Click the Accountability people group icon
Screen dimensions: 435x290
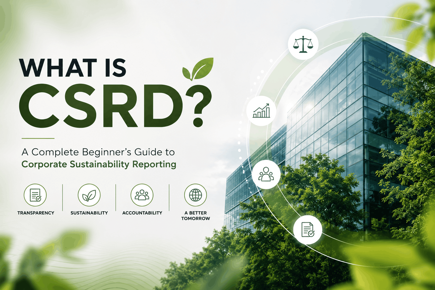click(x=142, y=195)
